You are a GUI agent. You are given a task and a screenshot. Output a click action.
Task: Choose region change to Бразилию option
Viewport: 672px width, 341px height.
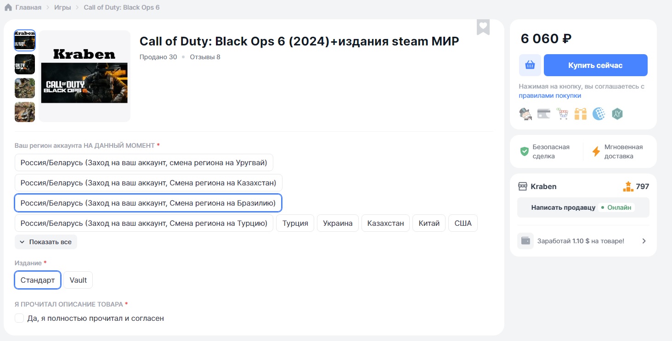tap(148, 203)
